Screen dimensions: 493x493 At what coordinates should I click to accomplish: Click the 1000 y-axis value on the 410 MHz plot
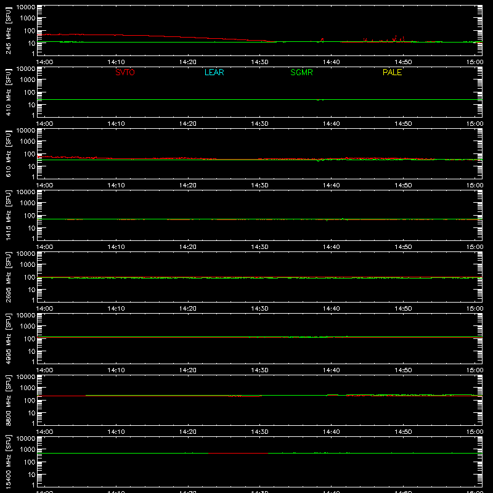[28, 80]
